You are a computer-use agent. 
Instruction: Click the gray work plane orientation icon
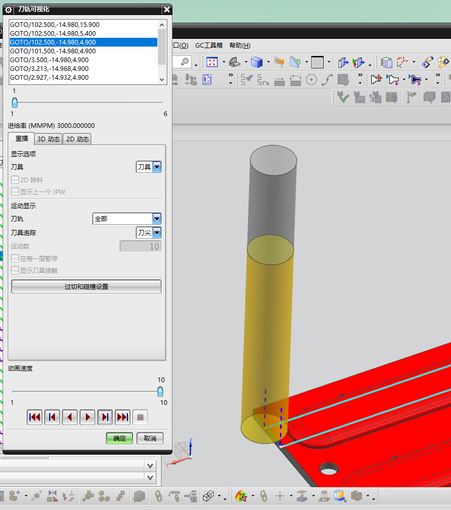235,62
